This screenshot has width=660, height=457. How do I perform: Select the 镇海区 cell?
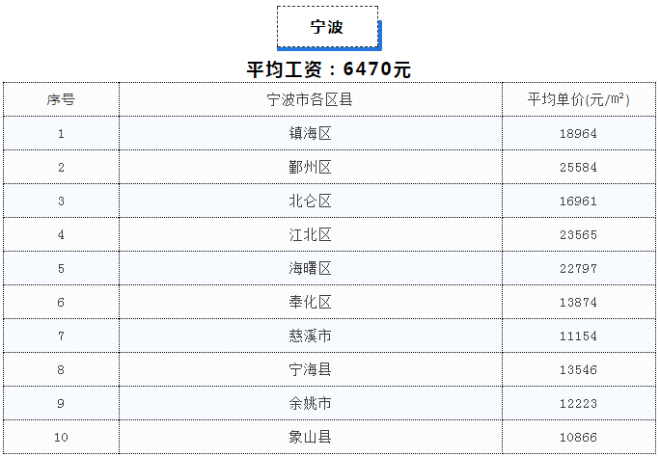click(310, 134)
